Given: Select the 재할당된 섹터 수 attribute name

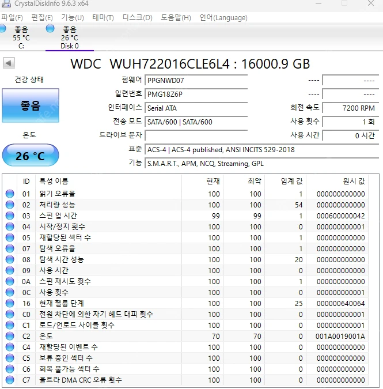Looking at the screenshot, I should point(65,237).
